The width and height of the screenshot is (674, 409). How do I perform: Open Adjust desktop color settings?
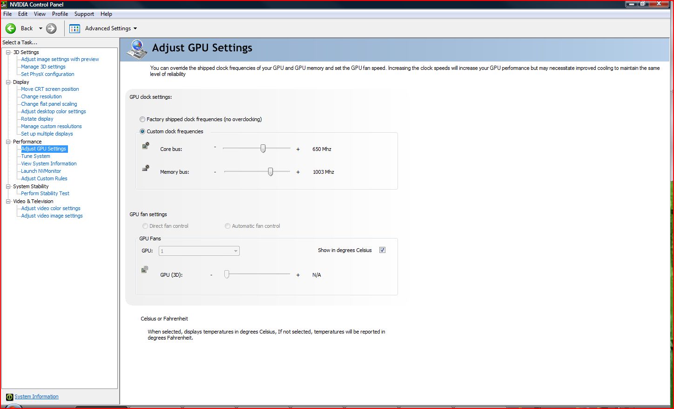pos(54,111)
